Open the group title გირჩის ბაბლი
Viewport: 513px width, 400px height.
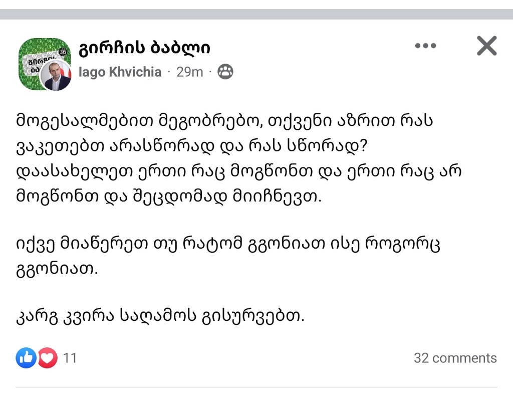click(x=144, y=48)
